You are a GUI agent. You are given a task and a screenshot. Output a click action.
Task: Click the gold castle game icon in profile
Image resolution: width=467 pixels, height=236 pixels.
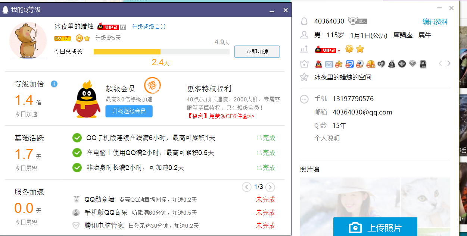tap(371, 64)
